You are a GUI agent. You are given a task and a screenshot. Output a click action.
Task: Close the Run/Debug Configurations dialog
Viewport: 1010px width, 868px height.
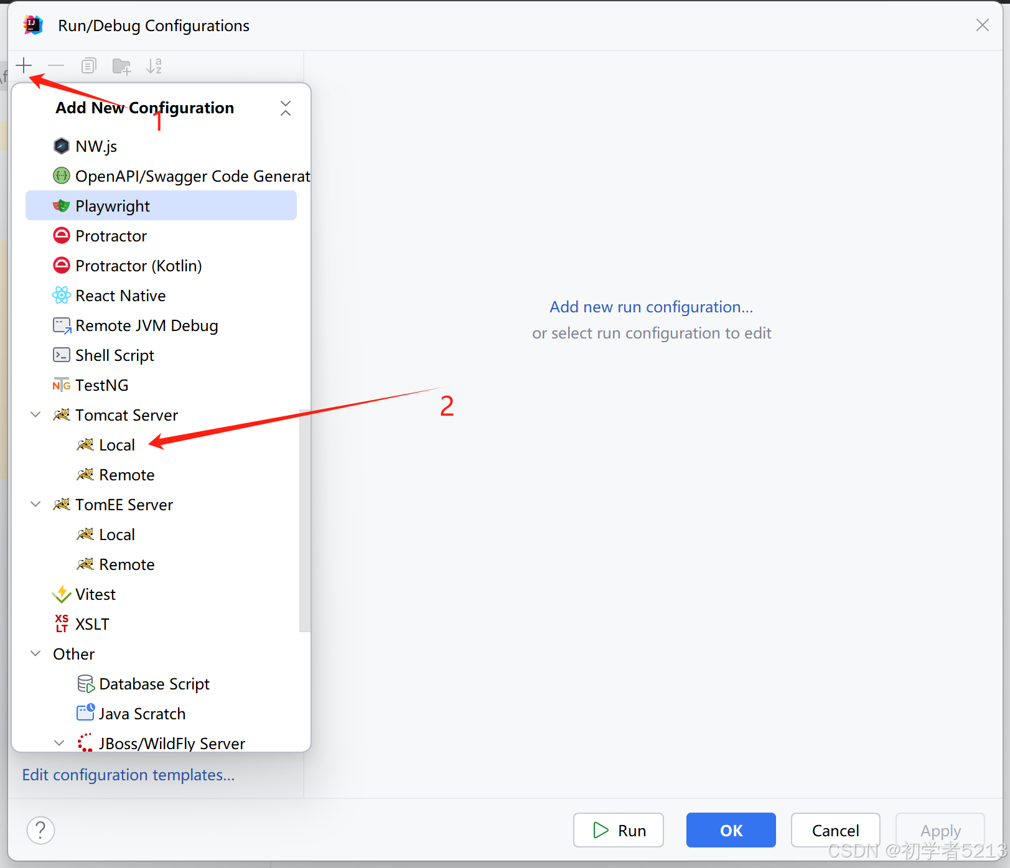tap(983, 25)
